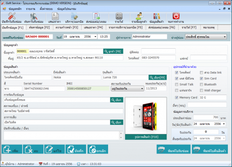Click the Lumia phone product thumbnail
Image resolution: width=232 pixels, height=167 pixels.
pos(146,116)
